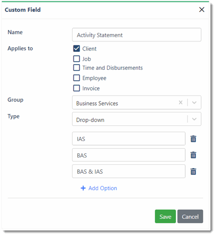Save the custom field
Viewport: 216px width, 236px height.
tap(165, 216)
